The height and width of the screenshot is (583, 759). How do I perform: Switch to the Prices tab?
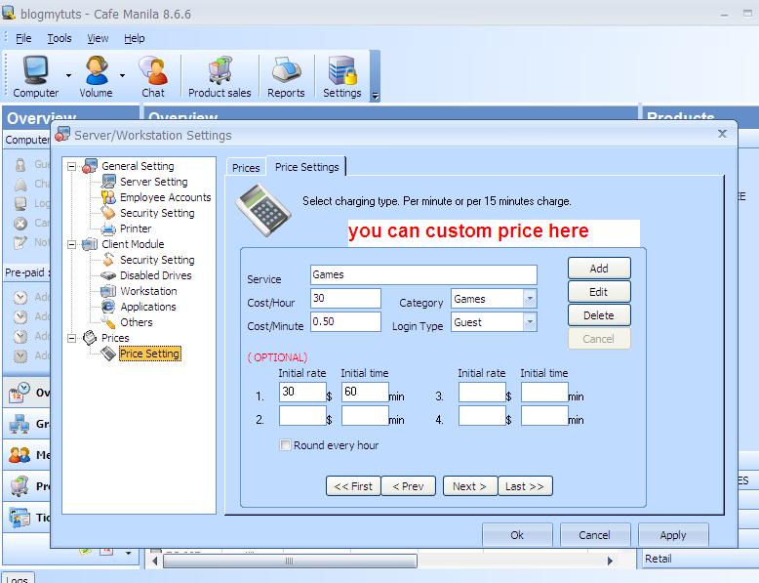(246, 168)
